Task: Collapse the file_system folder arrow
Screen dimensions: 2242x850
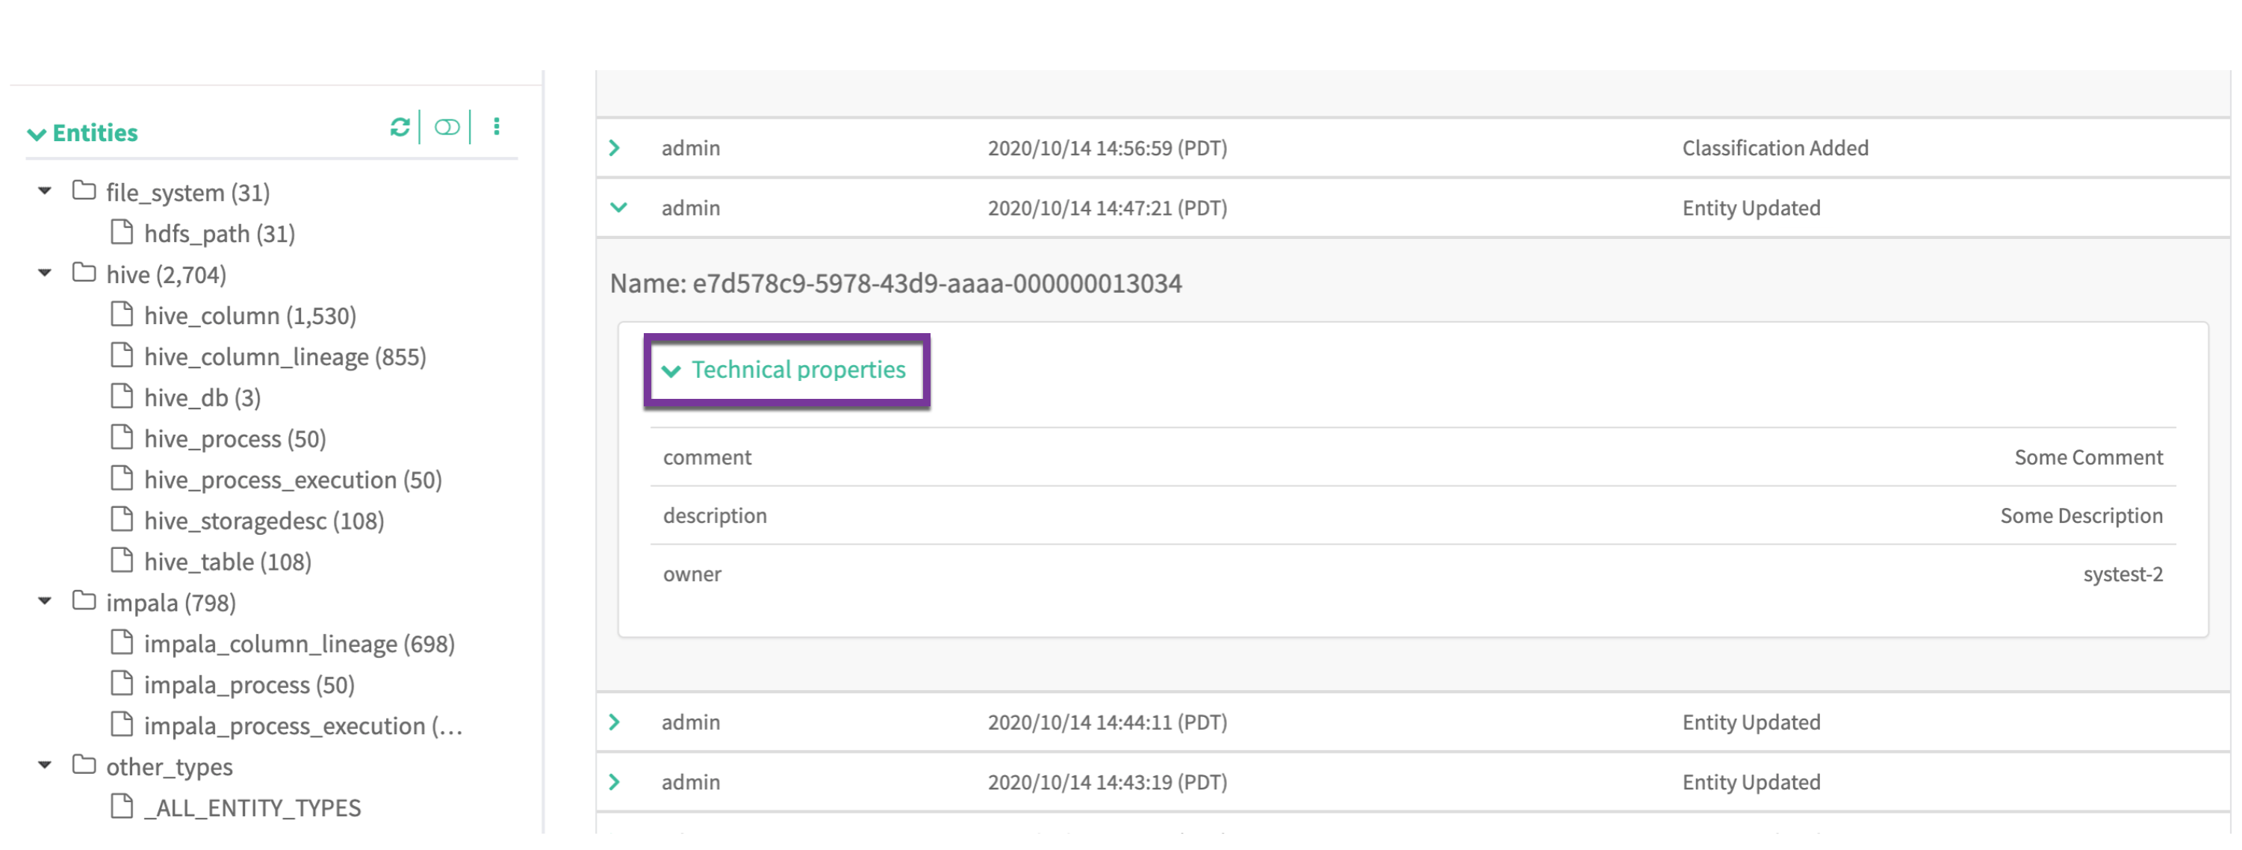Action: [x=44, y=190]
